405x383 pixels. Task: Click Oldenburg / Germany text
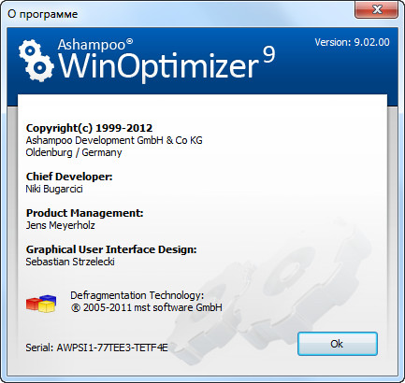coord(74,152)
